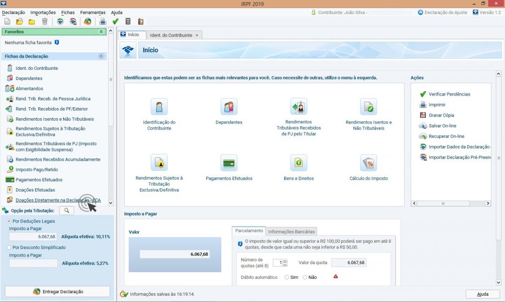Click the info icon beside Nenhuma ficha favorita
Image resolution: width=505 pixels, height=302 pixels.
57,42
